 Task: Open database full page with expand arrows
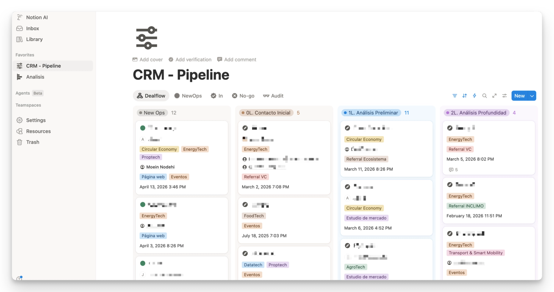[x=494, y=96]
